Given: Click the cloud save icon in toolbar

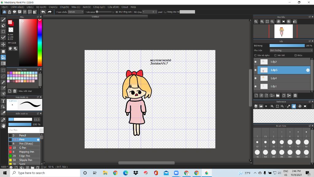Looking at the screenshot, I should [x=4, y=12].
